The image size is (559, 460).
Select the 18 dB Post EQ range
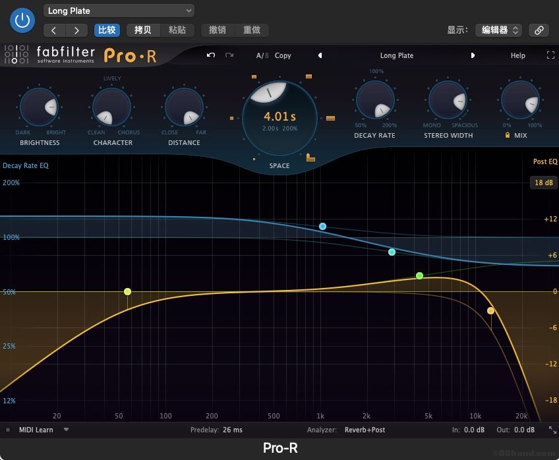(x=543, y=183)
